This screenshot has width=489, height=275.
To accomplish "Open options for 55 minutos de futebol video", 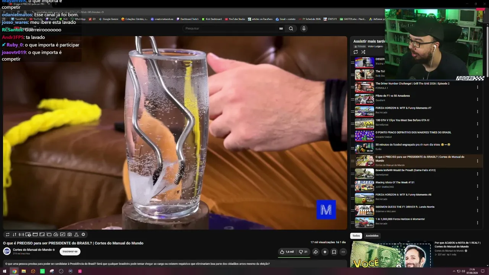I will (x=477, y=148).
